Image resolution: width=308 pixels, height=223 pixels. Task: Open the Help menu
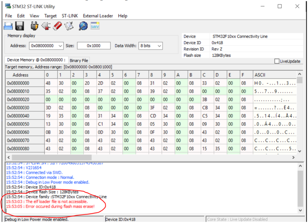point(123,16)
